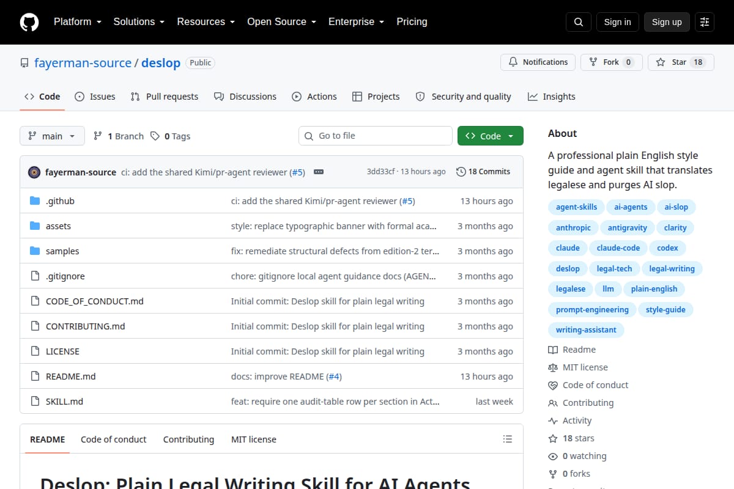
Task: Open the Pull requests tab
Action: (165, 97)
